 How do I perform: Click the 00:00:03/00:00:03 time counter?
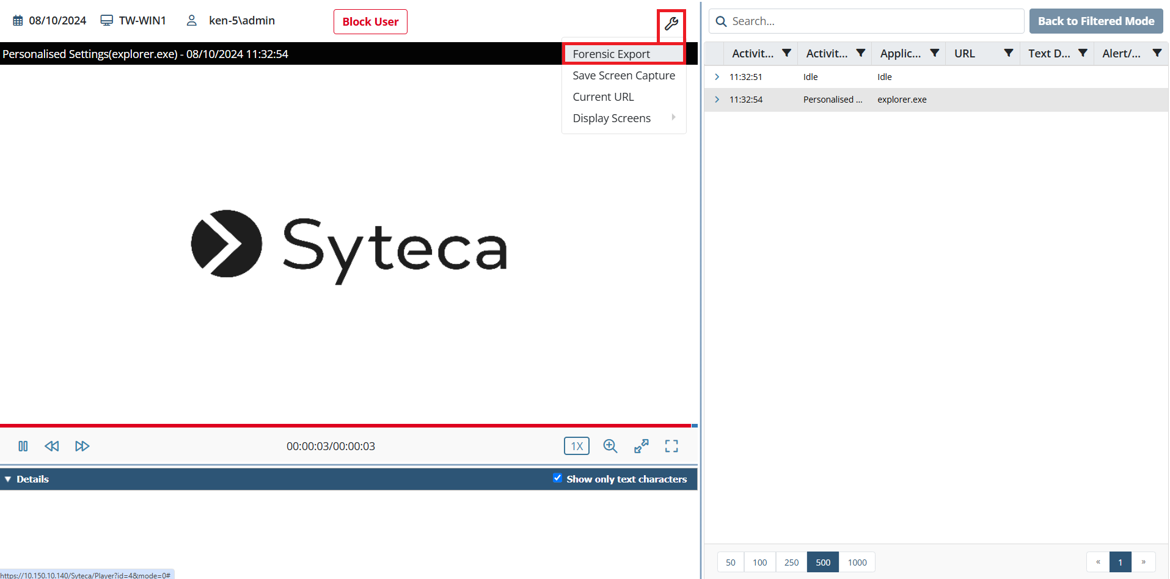pos(331,446)
